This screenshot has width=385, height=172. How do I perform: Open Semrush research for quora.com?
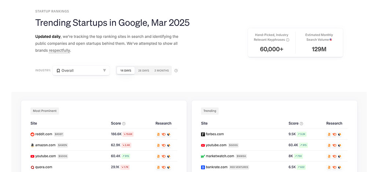point(163,167)
